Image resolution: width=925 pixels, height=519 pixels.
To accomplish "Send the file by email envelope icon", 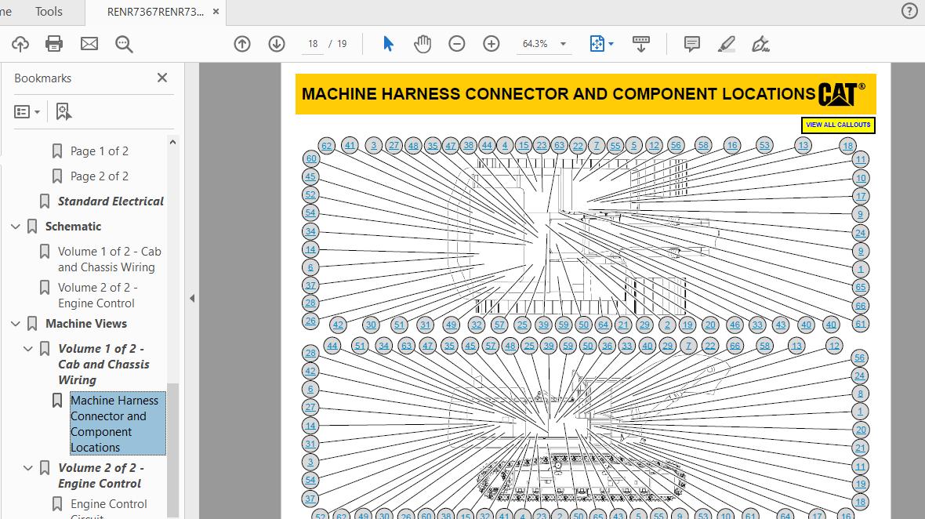I will click(89, 44).
